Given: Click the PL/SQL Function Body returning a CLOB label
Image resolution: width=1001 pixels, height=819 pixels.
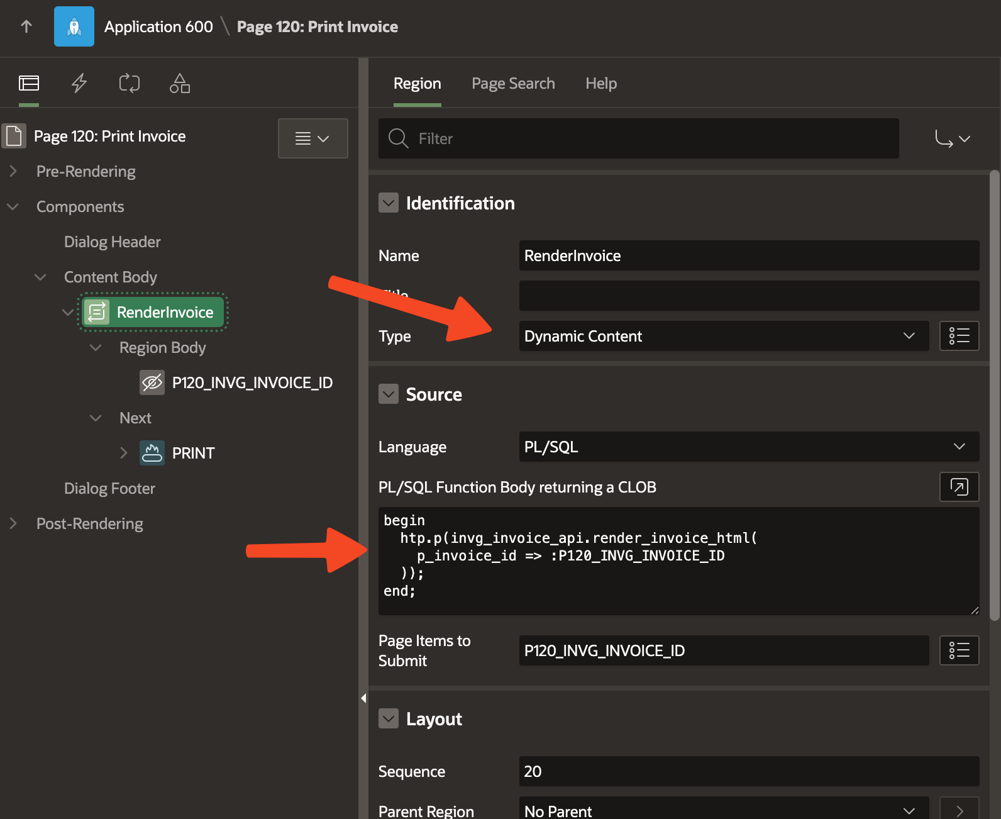Looking at the screenshot, I should pos(517,487).
